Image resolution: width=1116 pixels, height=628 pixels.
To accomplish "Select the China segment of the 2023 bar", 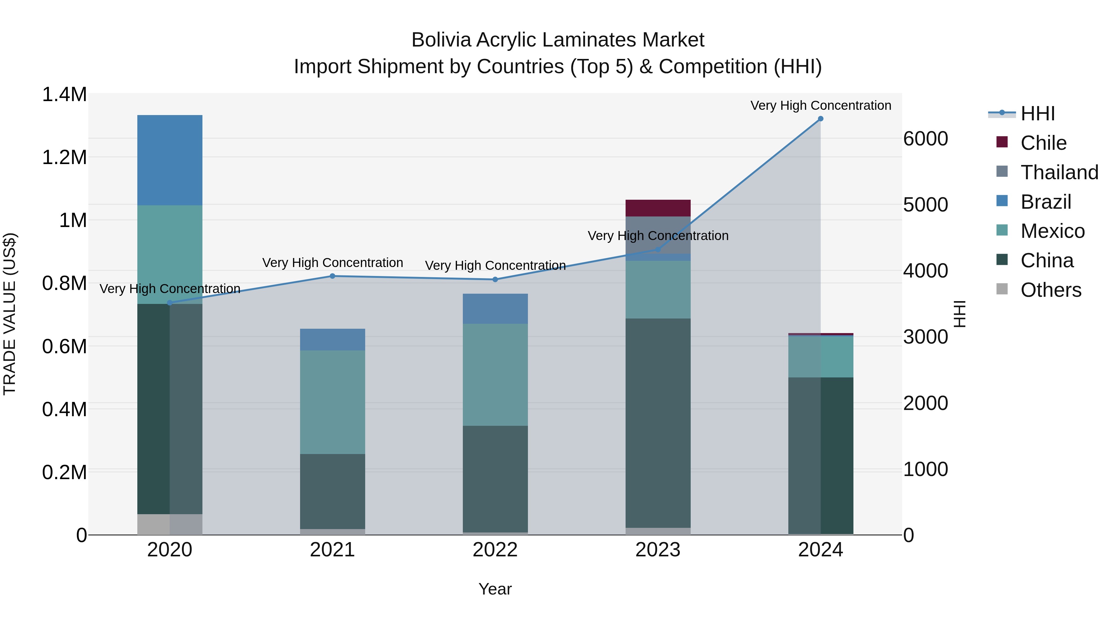I will tap(658, 423).
